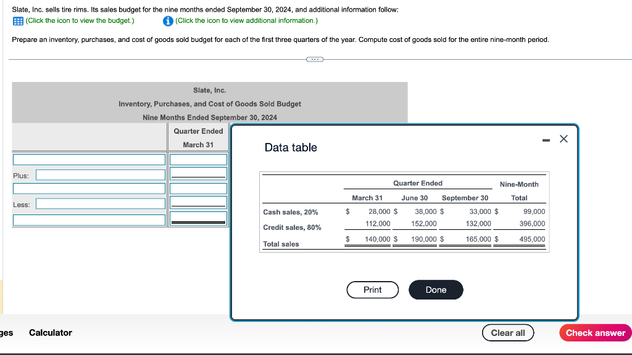Image resolution: width=632 pixels, height=355 pixels.
Task: Click the 'Credit sales, 80%' row label
Action: pos(292,227)
